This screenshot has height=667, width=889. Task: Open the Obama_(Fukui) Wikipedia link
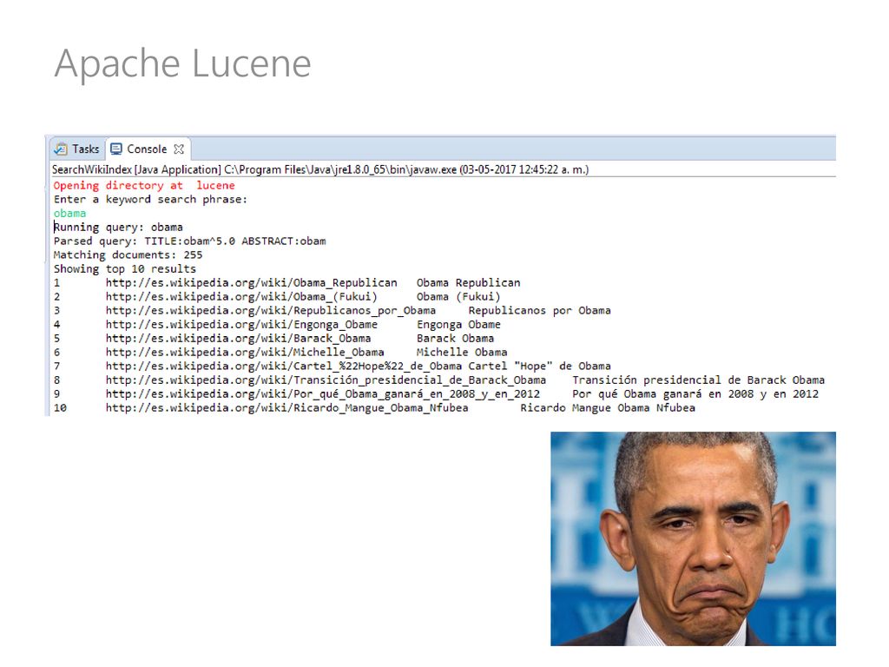tap(241, 297)
